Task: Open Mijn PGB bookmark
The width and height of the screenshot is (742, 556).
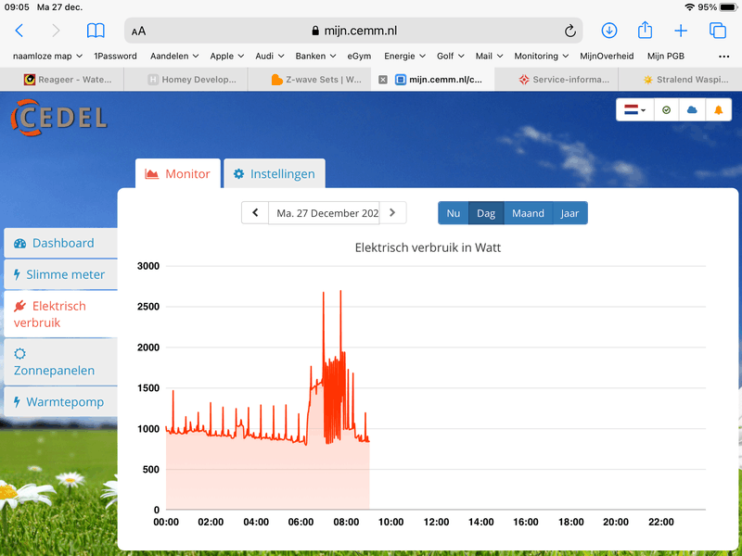Action: [666, 56]
